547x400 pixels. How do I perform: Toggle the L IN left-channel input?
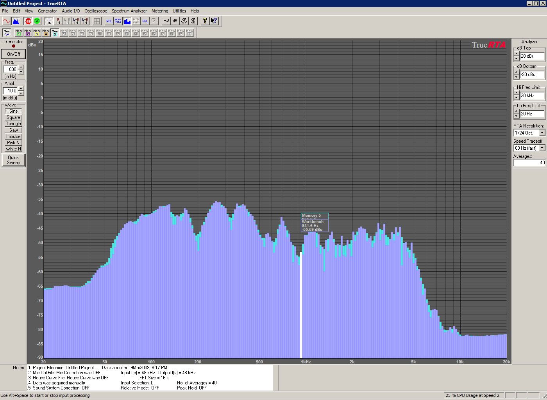tap(49, 21)
